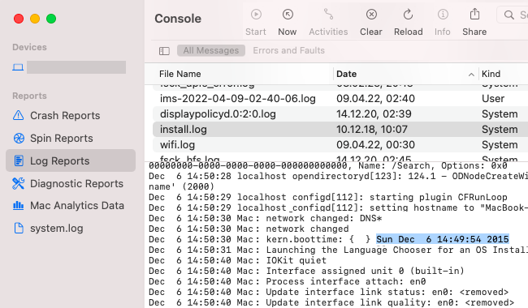Image resolution: width=528 pixels, height=308 pixels.
Task: Click the Spin Reports pinwheel icon
Action: pos(19,138)
